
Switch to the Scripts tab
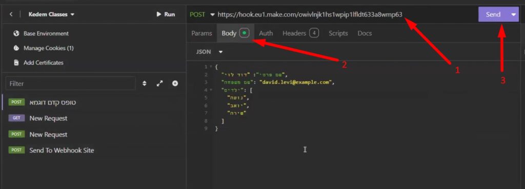click(338, 33)
